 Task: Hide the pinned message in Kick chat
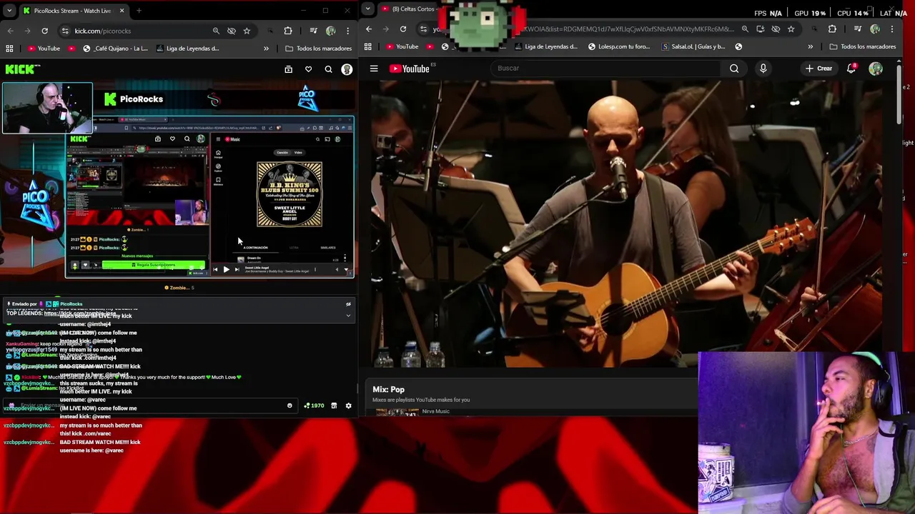348,304
